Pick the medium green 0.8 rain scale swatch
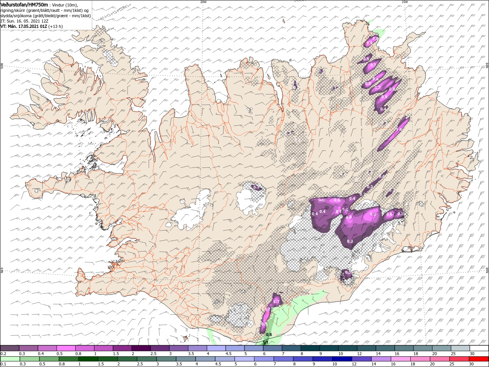 [x=68, y=359]
